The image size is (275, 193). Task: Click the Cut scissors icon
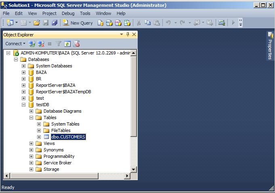point(139,23)
